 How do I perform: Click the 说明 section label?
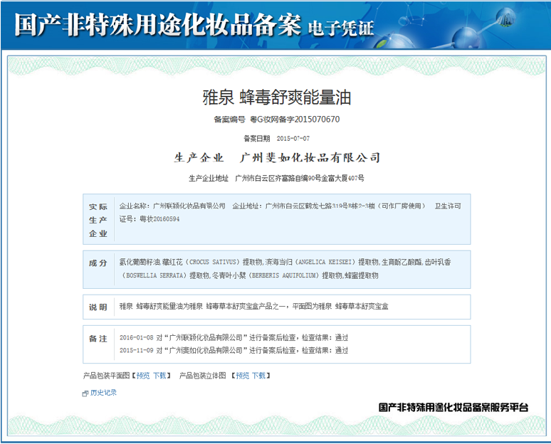click(98, 307)
